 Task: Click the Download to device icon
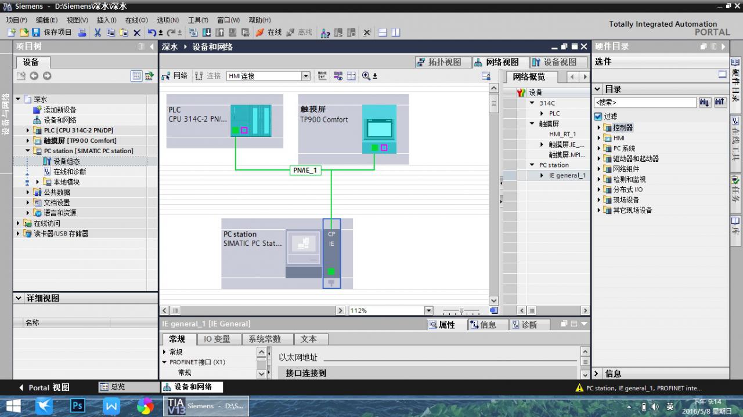coord(206,32)
